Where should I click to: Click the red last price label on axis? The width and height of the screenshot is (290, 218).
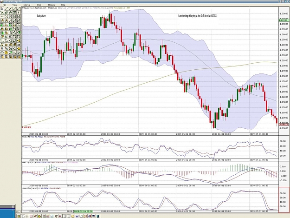click(x=284, y=125)
